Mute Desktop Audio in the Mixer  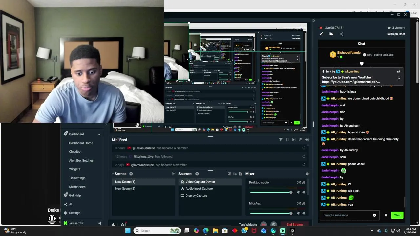(298, 192)
